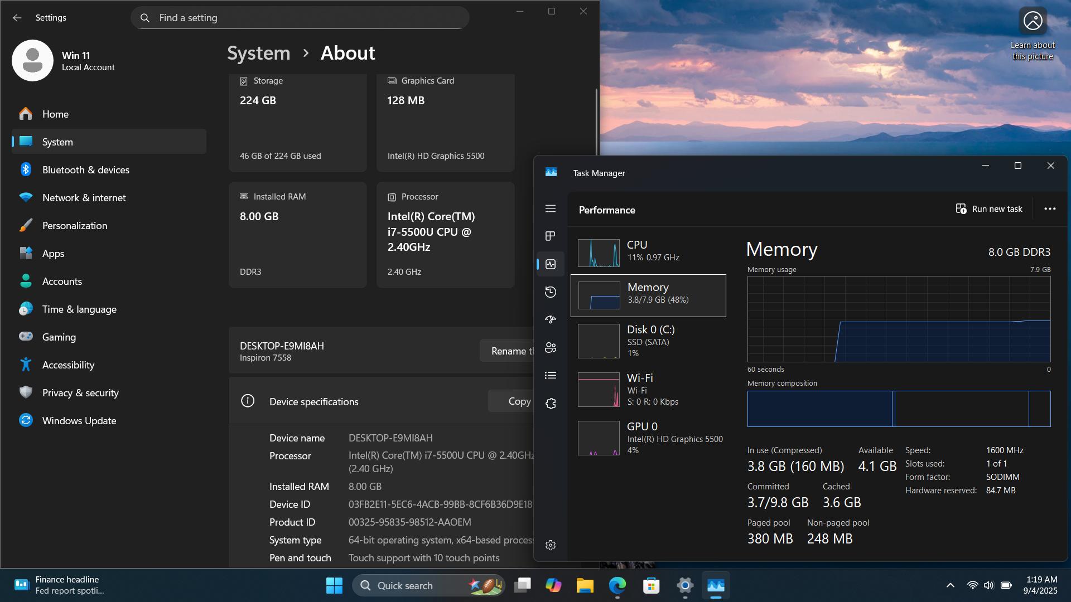Image resolution: width=1071 pixels, height=602 pixels.
Task: Open Users page icon in Task Manager
Action: pyautogui.click(x=551, y=348)
